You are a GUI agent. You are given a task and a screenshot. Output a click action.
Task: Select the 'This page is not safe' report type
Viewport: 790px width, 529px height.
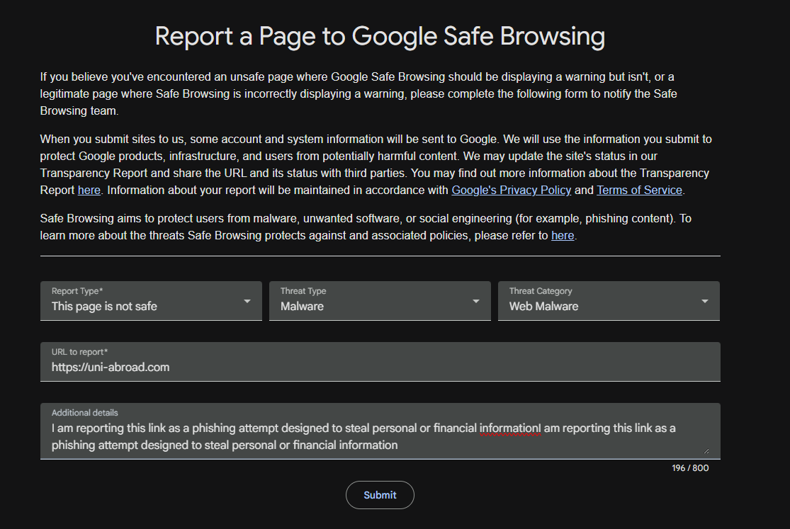151,301
